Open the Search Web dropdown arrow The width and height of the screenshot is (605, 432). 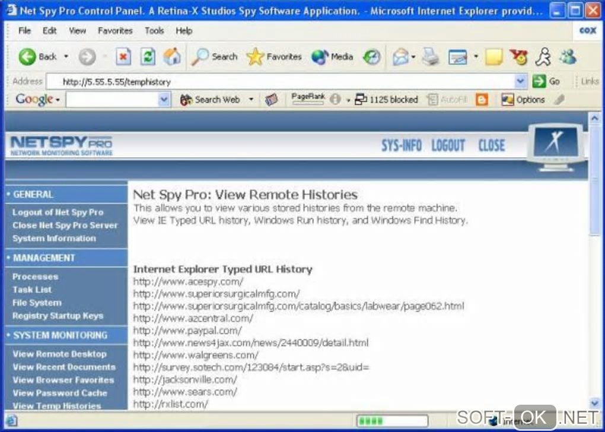coord(251,100)
